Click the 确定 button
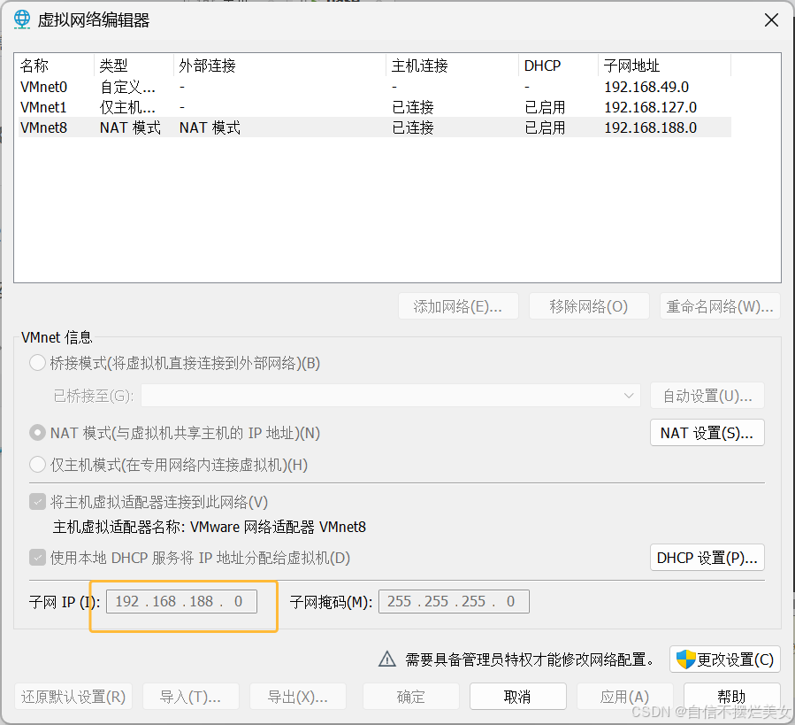The height and width of the screenshot is (725, 795). 411,697
